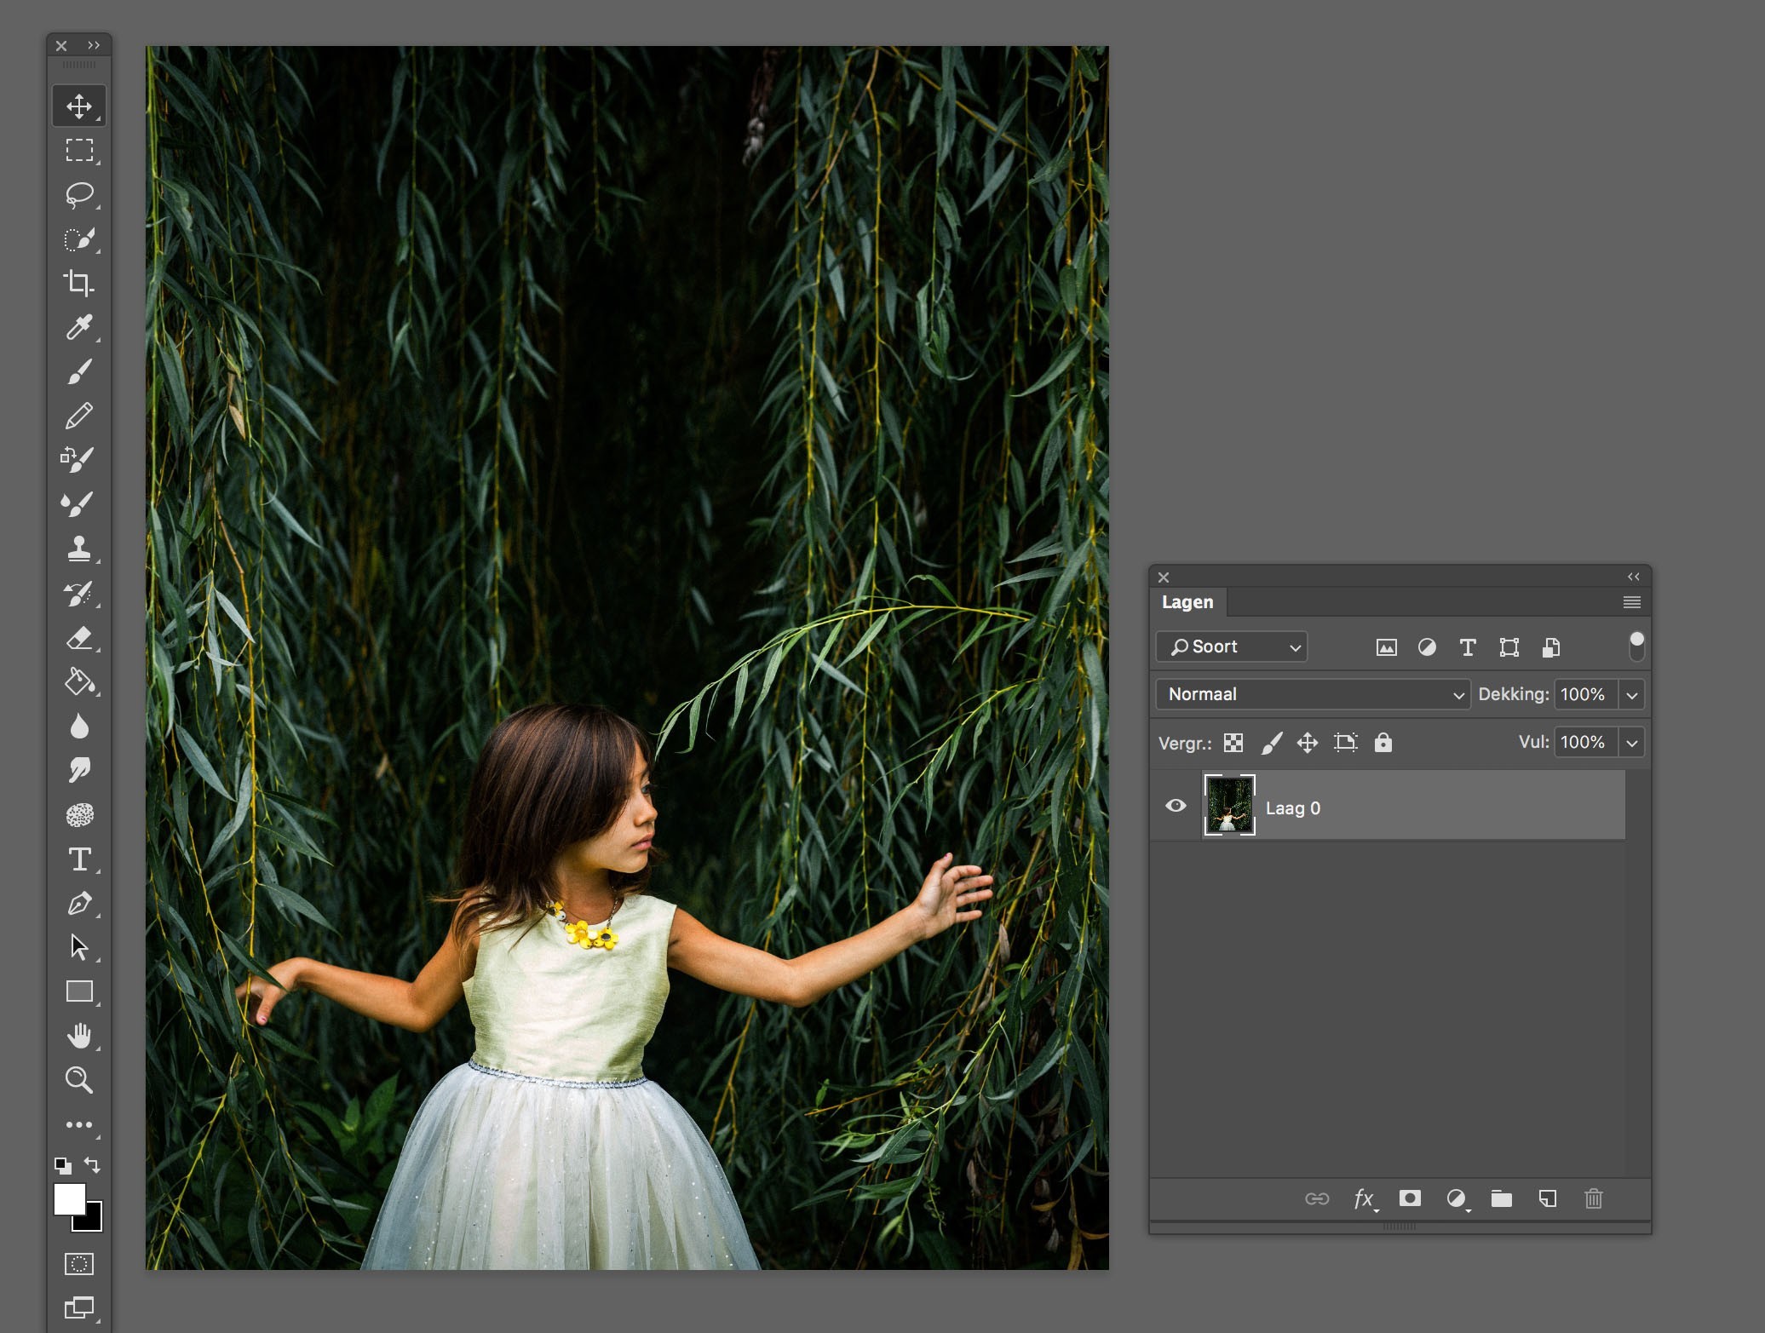Open the Lagen panel menu
This screenshot has height=1333, width=1765.
coord(1632,602)
